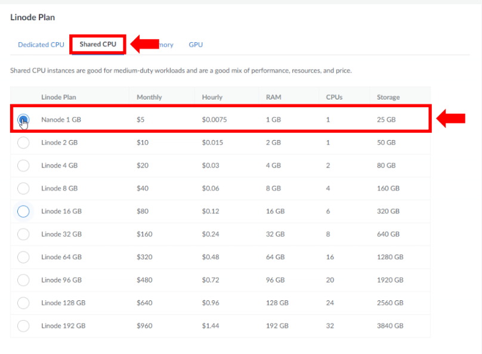Switch to the Dedicated CPU tab

tap(41, 45)
